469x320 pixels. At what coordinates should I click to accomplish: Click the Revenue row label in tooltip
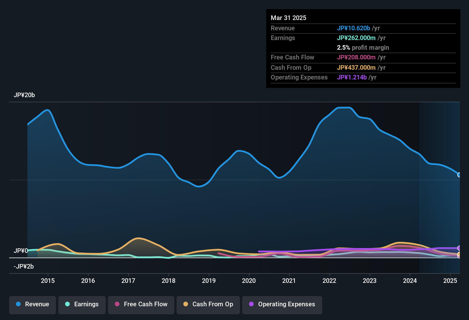[x=283, y=28]
